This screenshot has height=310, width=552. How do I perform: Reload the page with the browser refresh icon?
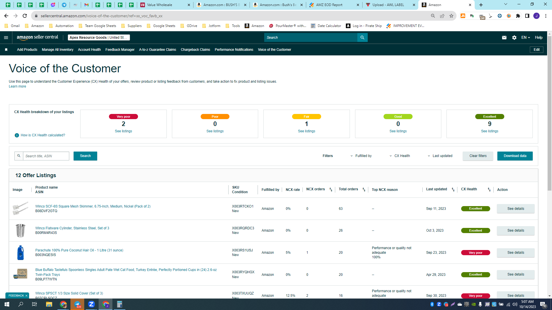(x=25, y=16)
